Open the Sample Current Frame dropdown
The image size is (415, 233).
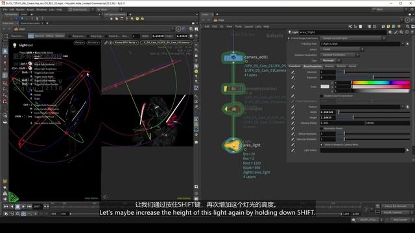[353, 38]
